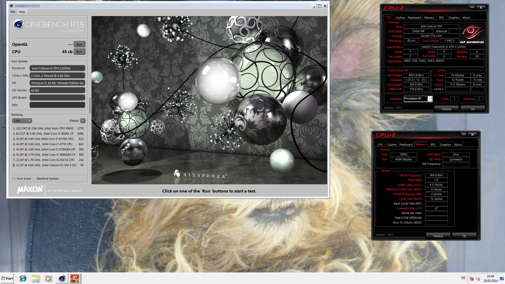This screenshot has height=284, width=505.
Task: Select ranking row Intel Core i7-3930K
Action: [49, 134]
